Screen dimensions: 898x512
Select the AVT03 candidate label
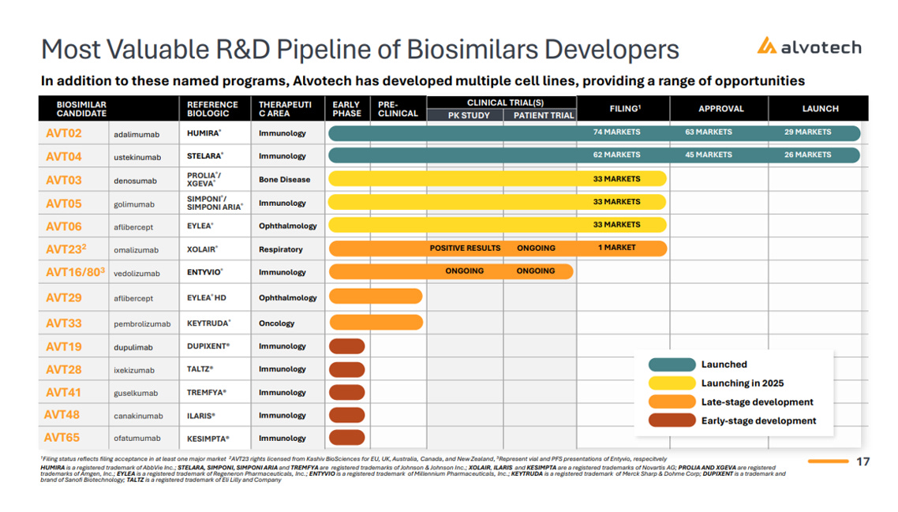64,180
